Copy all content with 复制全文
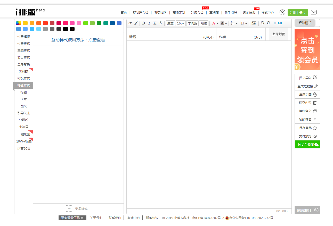 [x=307, y=111]
